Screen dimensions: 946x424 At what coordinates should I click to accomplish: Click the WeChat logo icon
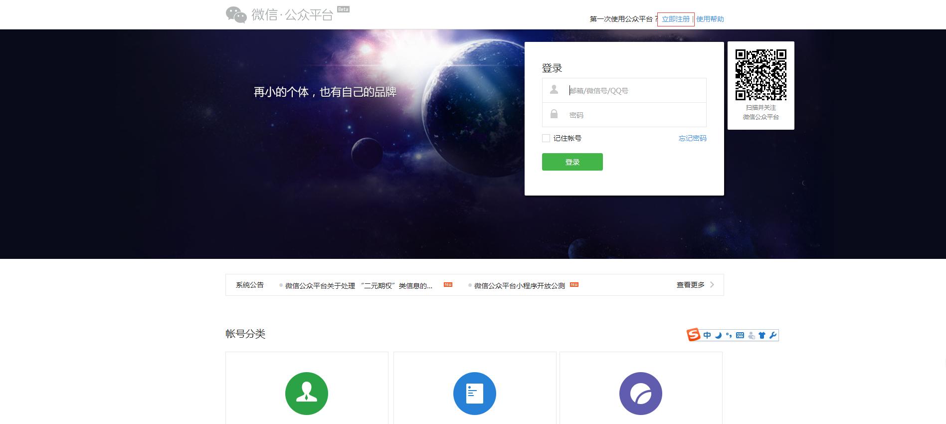pyautogui.click(x=236, y=14)
